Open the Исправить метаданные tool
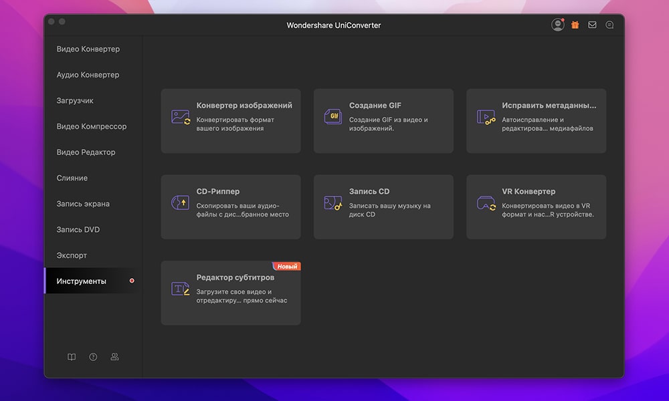 click(535, 120)
